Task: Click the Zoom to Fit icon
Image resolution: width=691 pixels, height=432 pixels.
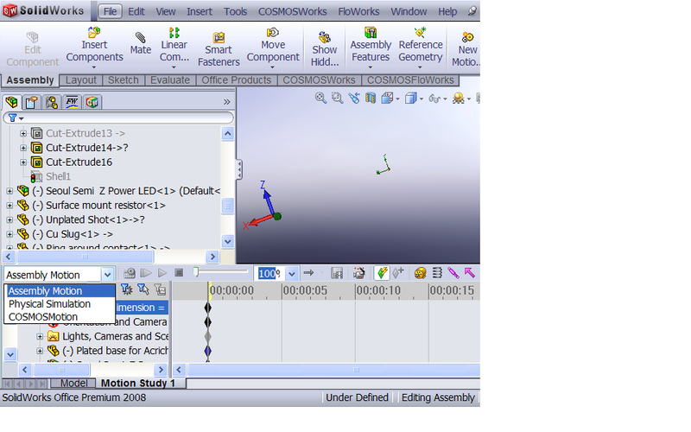Action: point(320,98)
